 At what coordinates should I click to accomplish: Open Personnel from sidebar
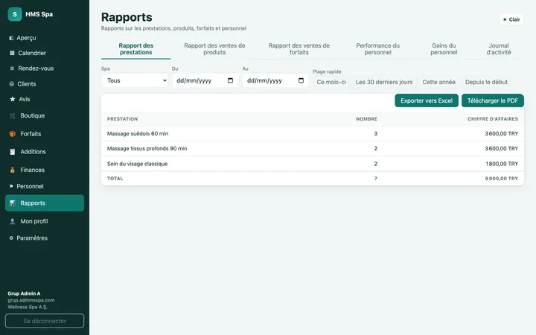[45, 186]
